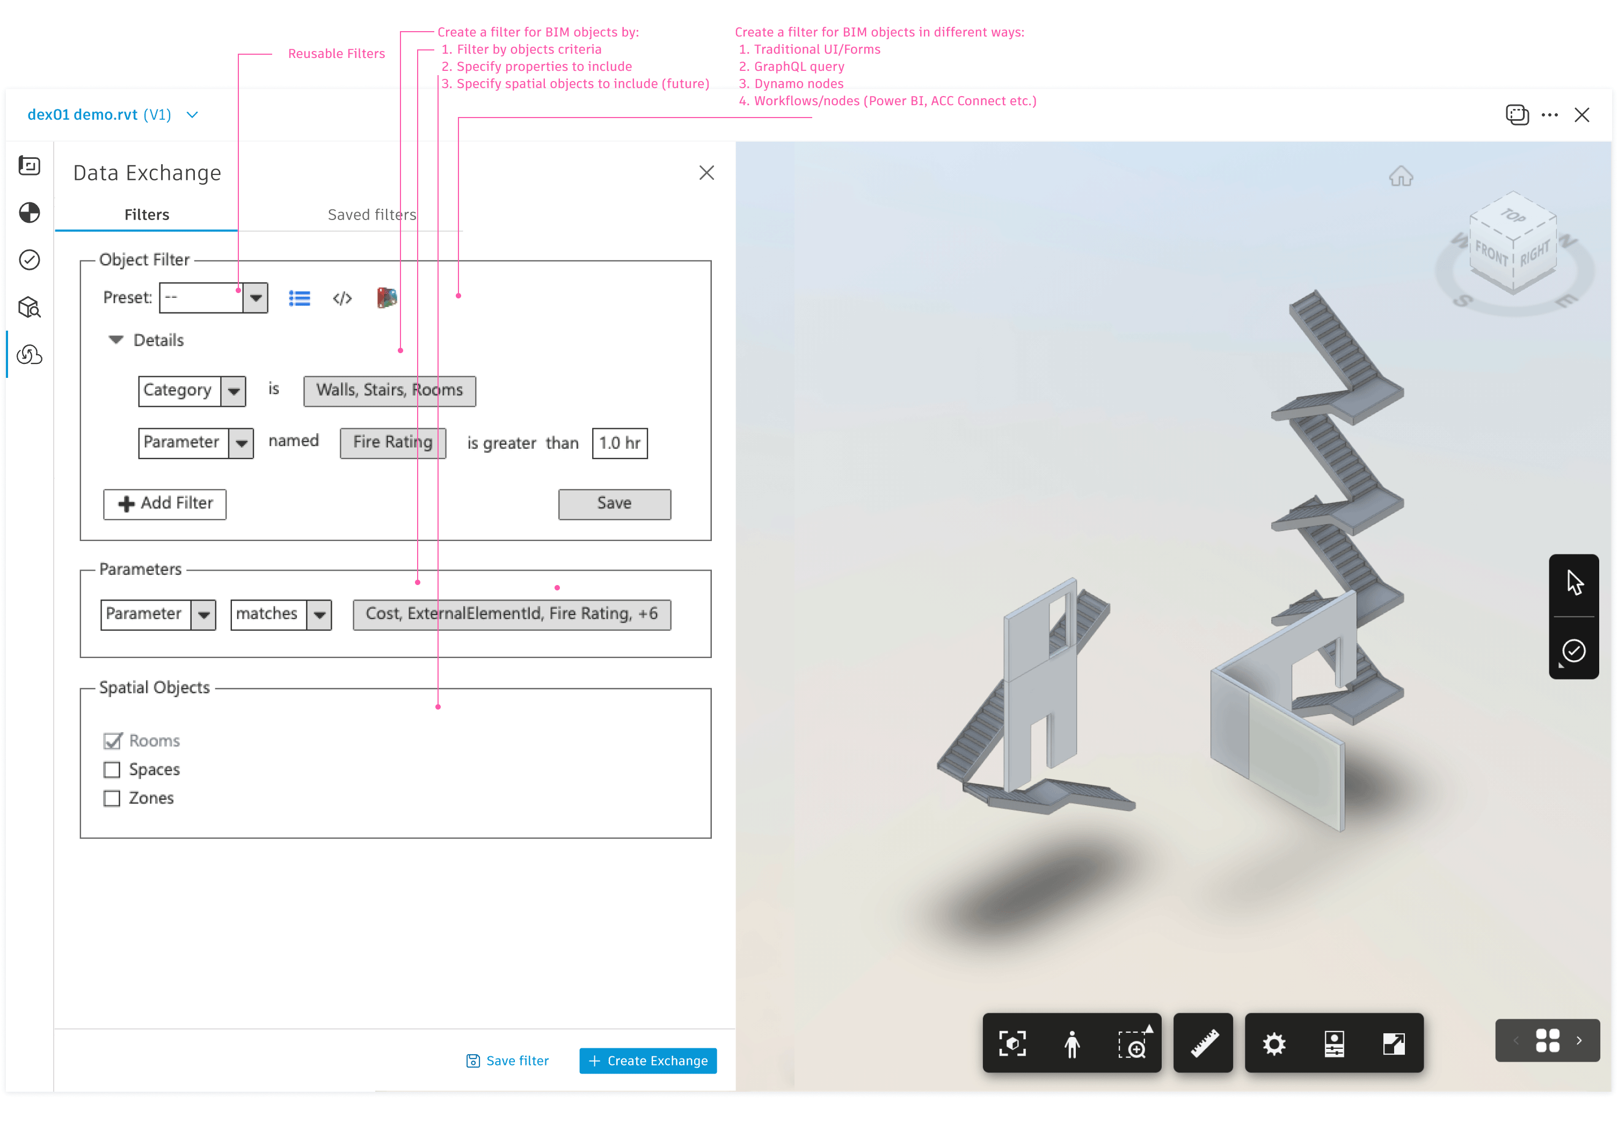Viewport: 1618px width, 1125px height.
Task: Select the cursor pointer tool
Action: 1575,582
